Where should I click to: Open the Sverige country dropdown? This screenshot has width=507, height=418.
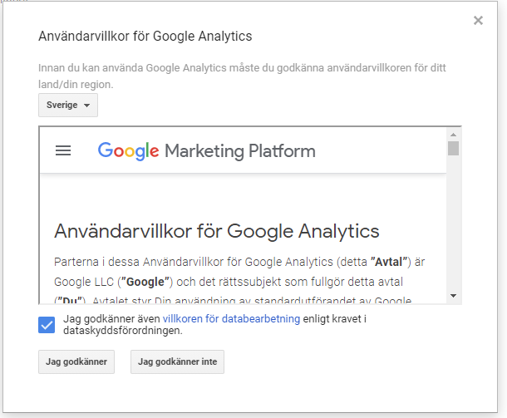tap(68, 105)
